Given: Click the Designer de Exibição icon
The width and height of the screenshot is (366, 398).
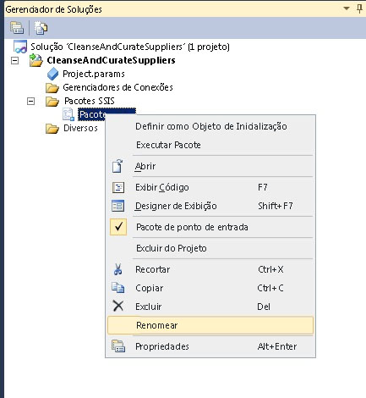Looking at the screenshot, I should coord(118,206).
